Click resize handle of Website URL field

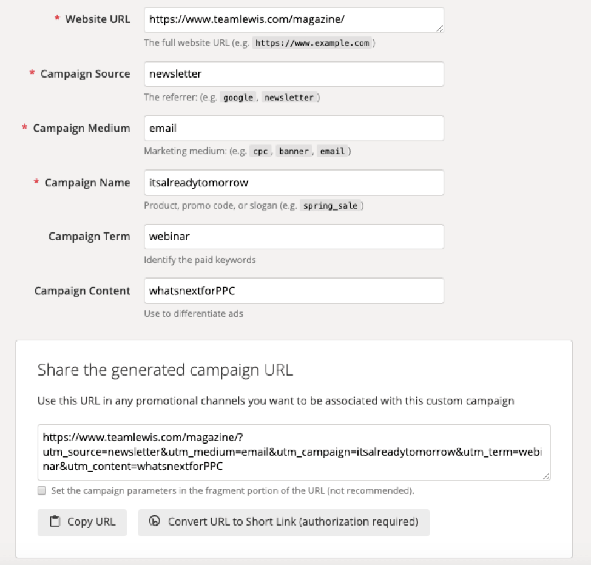[x=439, y=29]
